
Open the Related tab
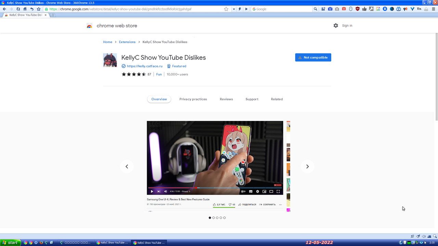tap(277, 99)
